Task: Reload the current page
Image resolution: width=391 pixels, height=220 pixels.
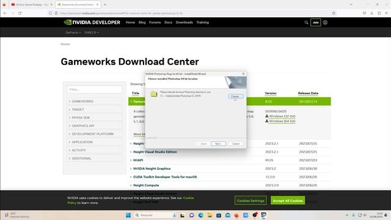Action: pyautogui.click(x=20, y=13)
